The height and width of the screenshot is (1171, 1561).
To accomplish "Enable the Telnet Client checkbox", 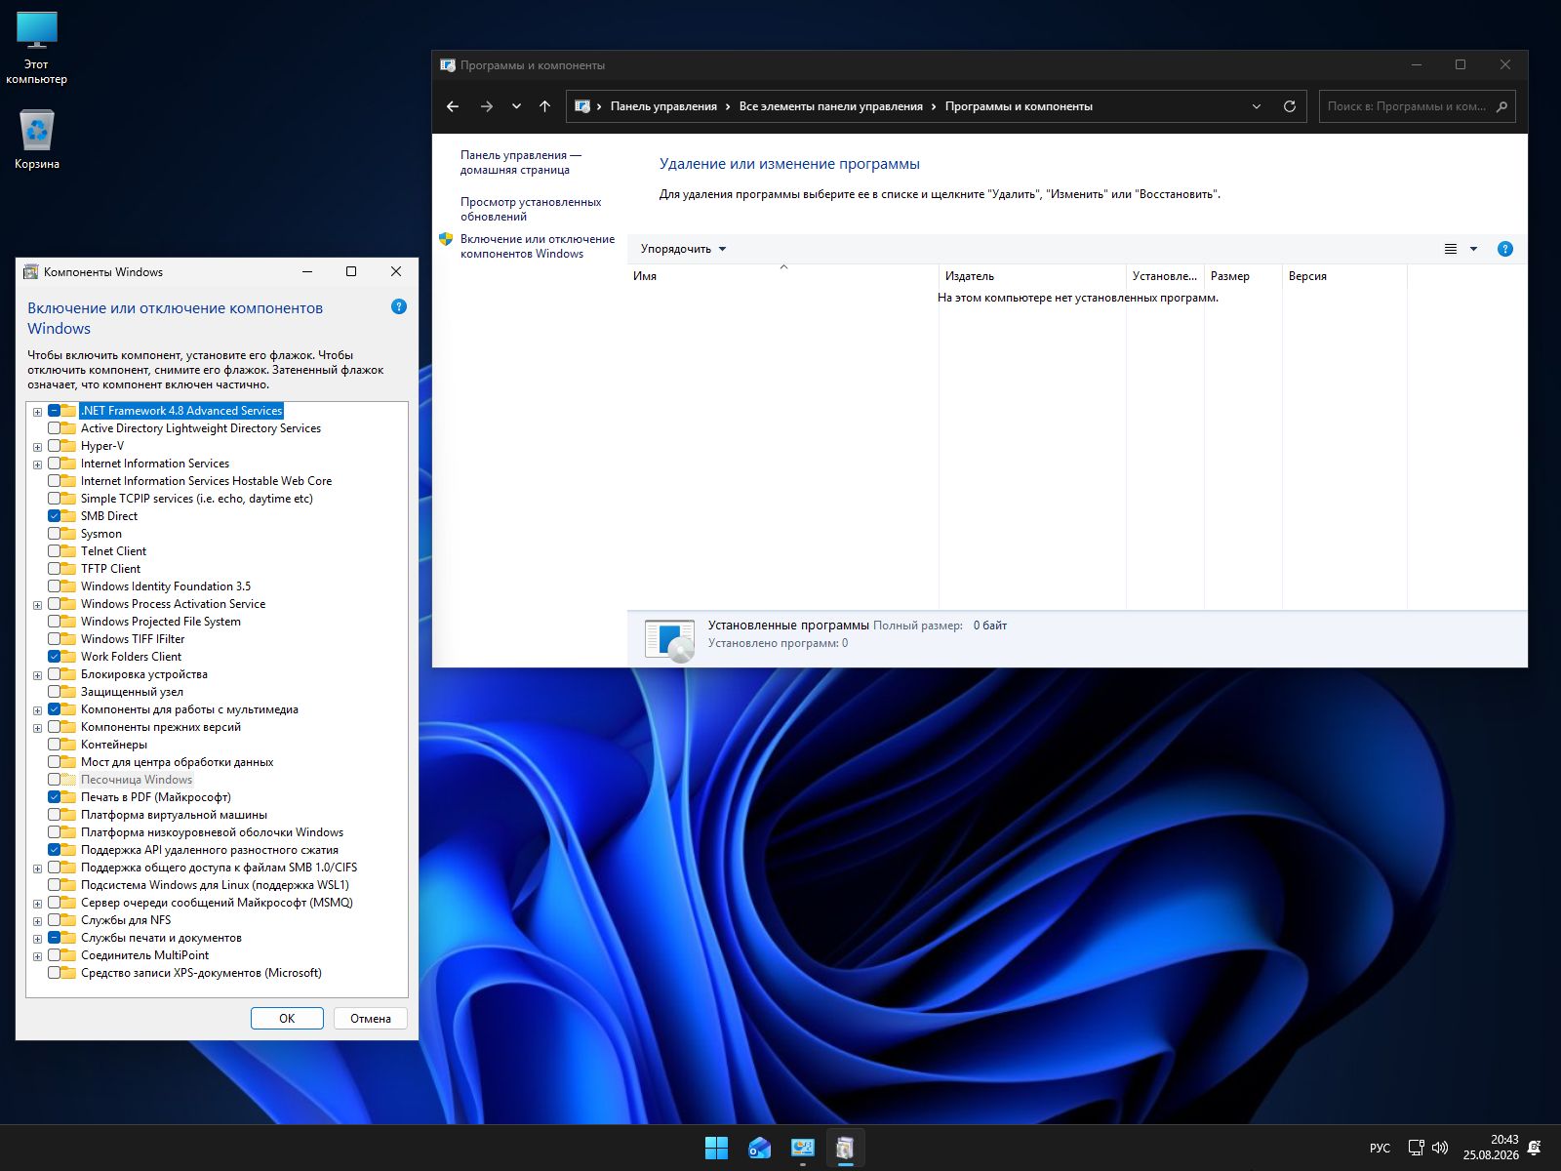I will tap(55, 551).
